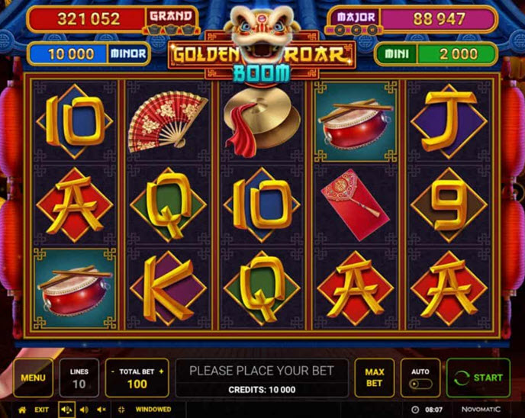525x418 pixels.
Task: Decrease total bet with minus sign
Action: coord(112,371)
